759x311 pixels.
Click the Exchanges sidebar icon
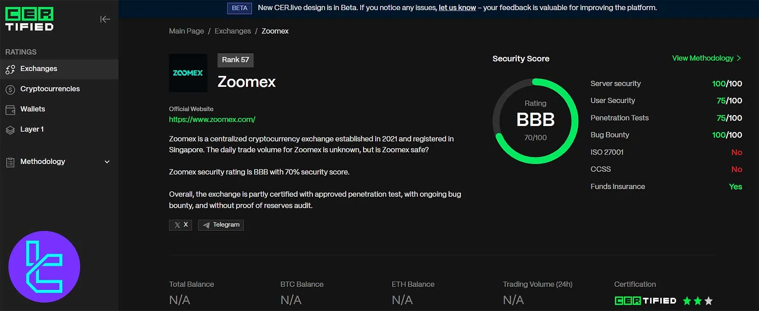[x=10, y=69]
